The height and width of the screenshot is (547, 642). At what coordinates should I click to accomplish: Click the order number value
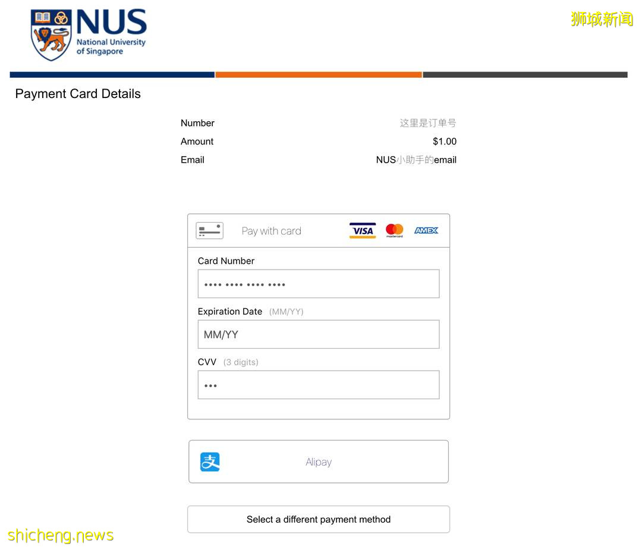point(428,123)
